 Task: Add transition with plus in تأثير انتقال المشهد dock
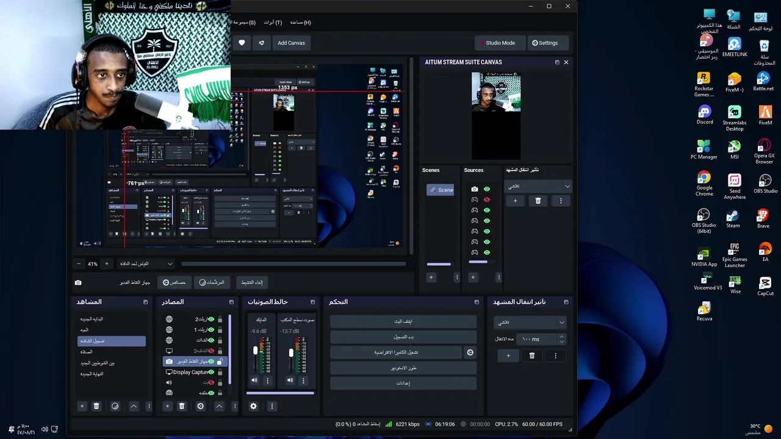(x=508, y=355)
